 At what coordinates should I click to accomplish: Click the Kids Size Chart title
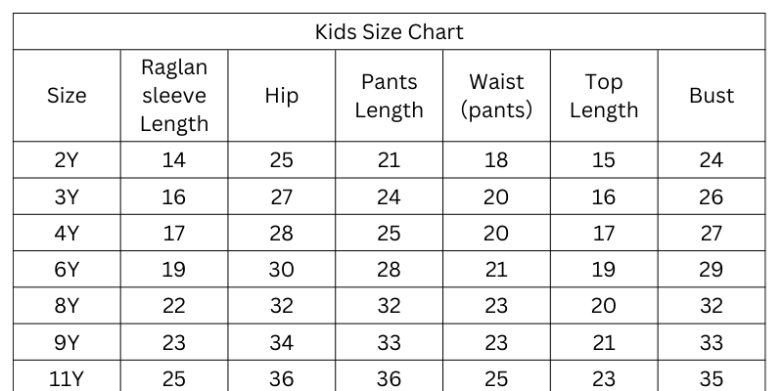tap(389, 31)
